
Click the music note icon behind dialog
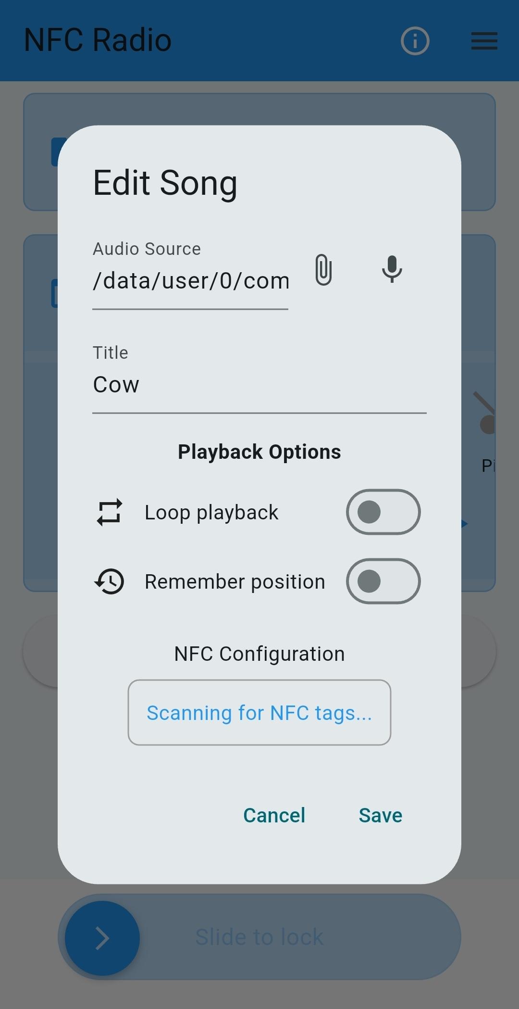(x=485, y=413)
